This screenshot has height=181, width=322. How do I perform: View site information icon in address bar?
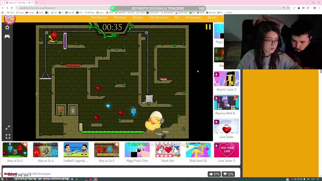coord(17,8)
